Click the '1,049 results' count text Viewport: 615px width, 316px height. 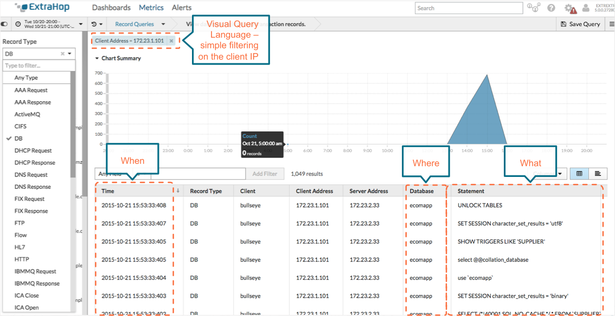pos(307,174)
